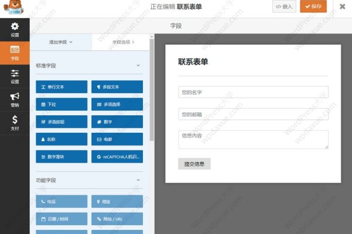Add a 多段文本 paragraph text field
This screenshot has width=352, height=234.
117,87
